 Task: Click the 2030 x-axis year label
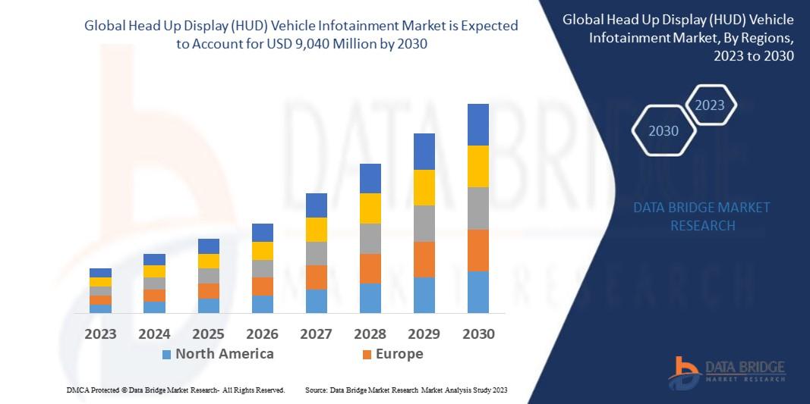point(478,334)
